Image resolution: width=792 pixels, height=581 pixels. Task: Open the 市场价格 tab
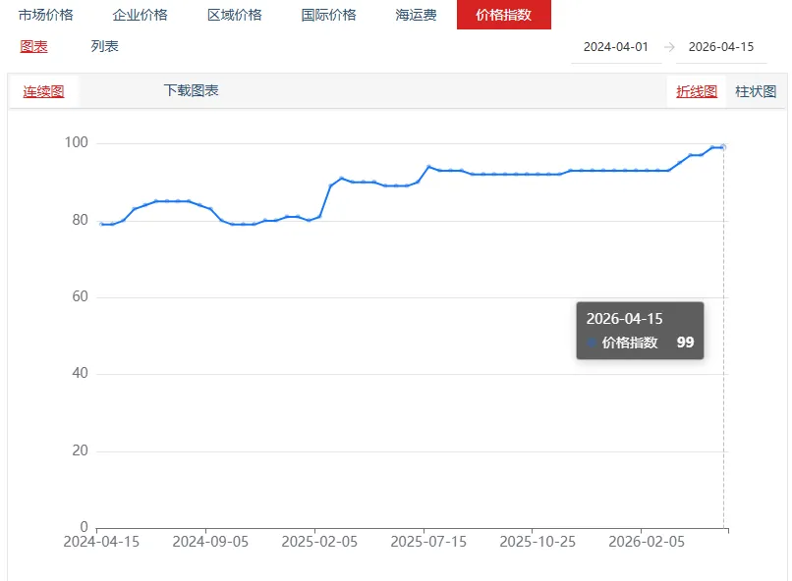[x=46, y=15]
